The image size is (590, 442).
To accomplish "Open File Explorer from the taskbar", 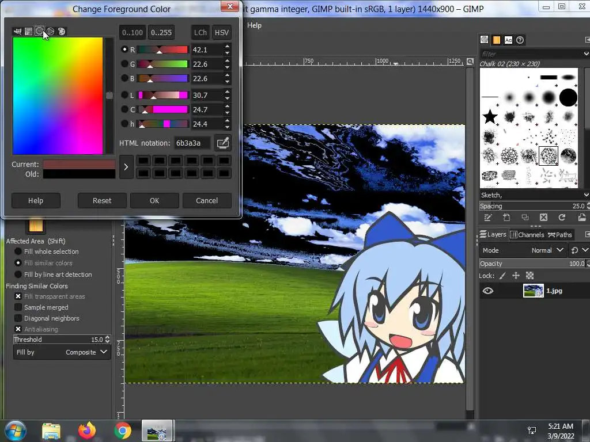I will (51, 430).
